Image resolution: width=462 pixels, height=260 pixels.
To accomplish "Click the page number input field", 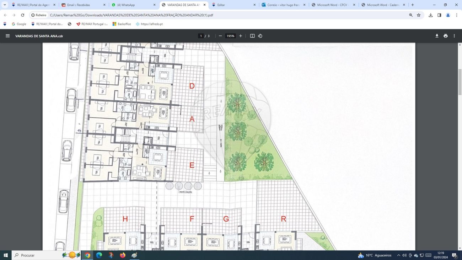I will [201, 36].
